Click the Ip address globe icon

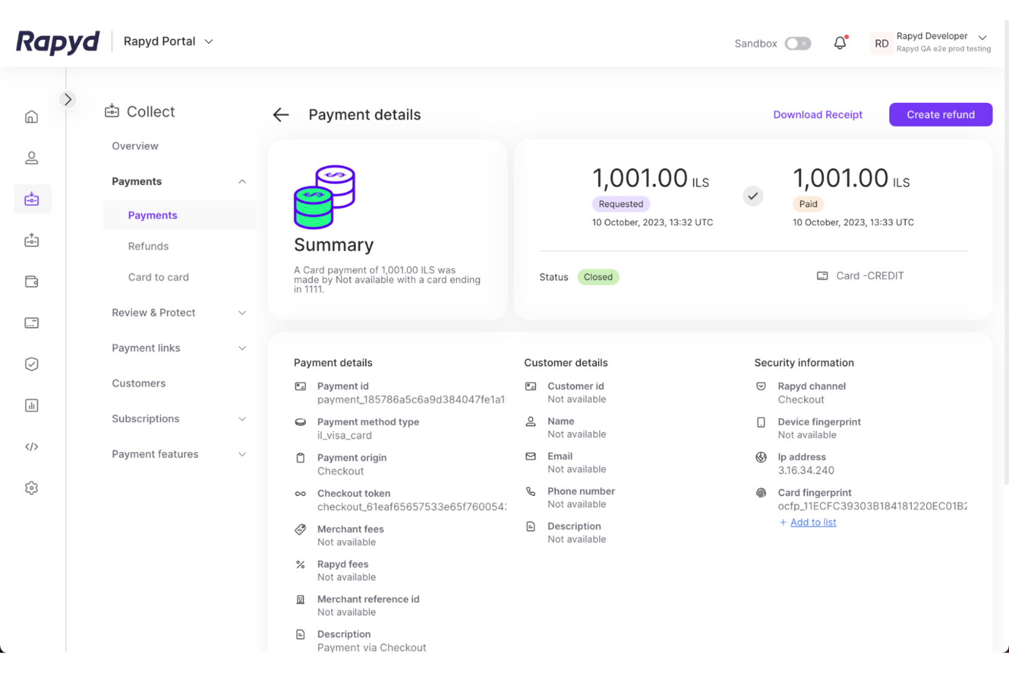761,457
